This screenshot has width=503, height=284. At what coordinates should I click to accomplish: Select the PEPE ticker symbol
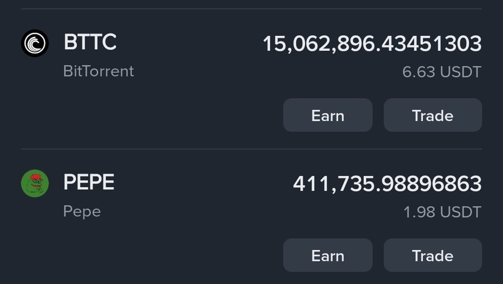89,182
